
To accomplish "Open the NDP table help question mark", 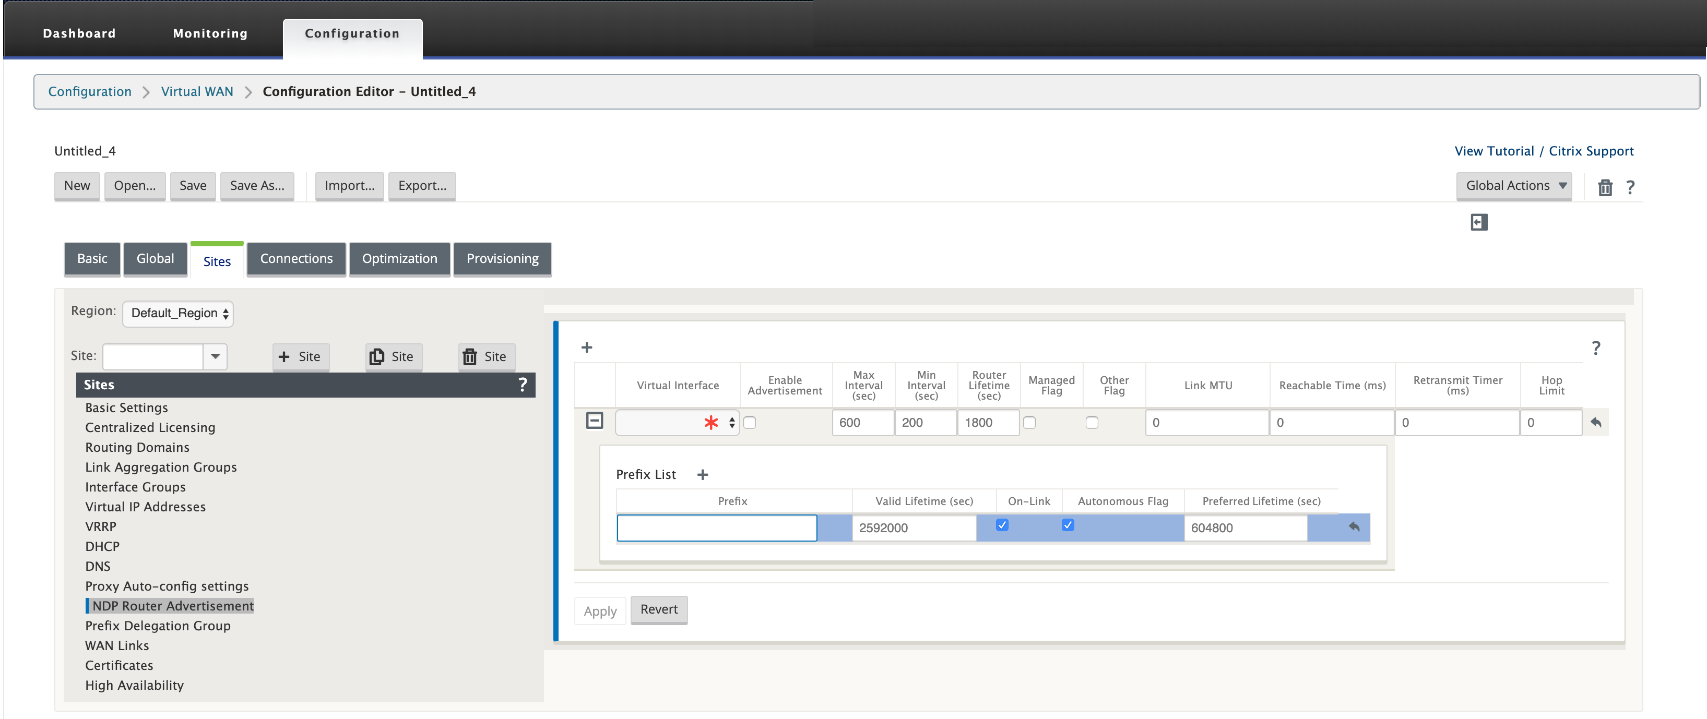I will [x=1596, y=347].
